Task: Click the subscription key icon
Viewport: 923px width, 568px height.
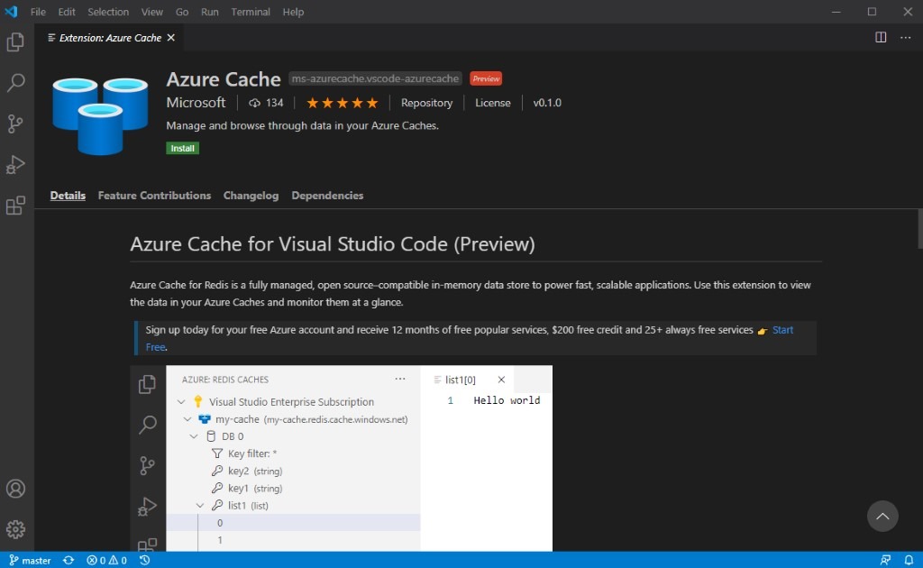Action: (x=198, y=401)
